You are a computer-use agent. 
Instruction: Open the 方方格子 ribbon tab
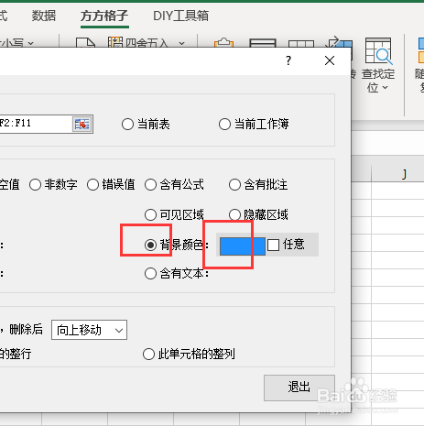point(104,16)
